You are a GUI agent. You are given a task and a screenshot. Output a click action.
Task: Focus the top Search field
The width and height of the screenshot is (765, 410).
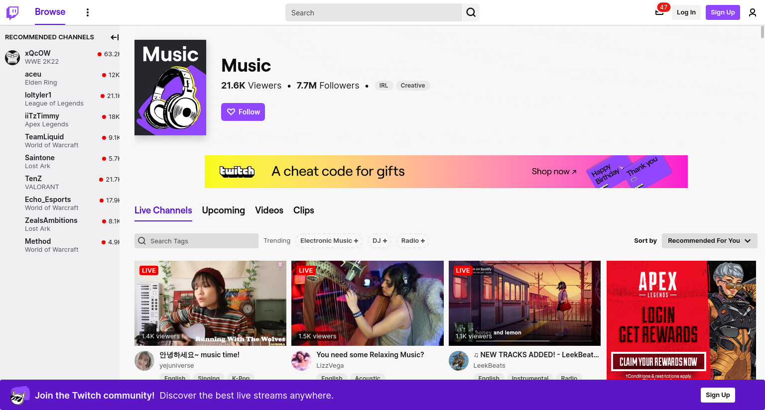(374, 12)
